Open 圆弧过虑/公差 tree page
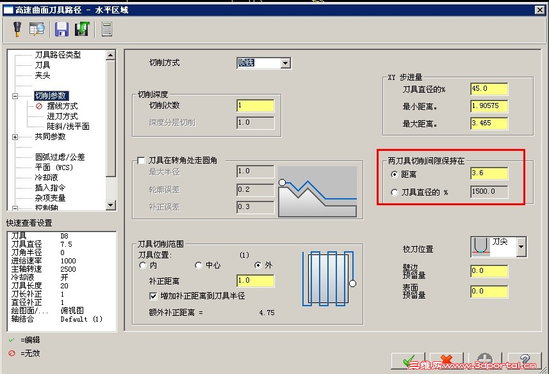 coord(60,157)
